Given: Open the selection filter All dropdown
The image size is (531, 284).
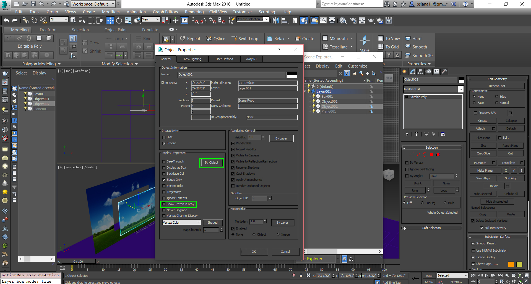Looking at the screenshot, I should pyautogui.click(x=59, y=19).
